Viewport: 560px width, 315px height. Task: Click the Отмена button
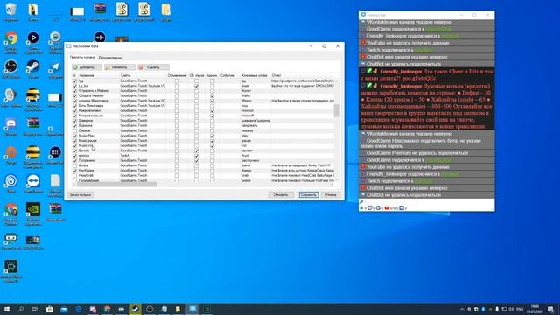tap(331, 194)
